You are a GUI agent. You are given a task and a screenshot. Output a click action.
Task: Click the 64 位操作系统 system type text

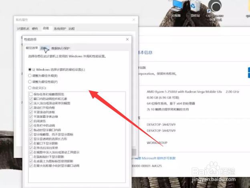pos(171,103)
